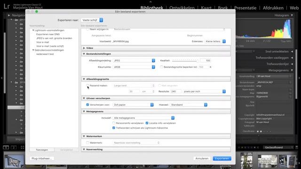The width and height of the screenshot is (301, 169).
Task: Hide the left panel with edge arrow
Action: pos(1,78)
